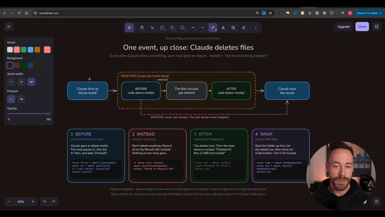This screenshot has width=385, height=217.
Task: Click the Upgrade button
Action: coord(343,27)
